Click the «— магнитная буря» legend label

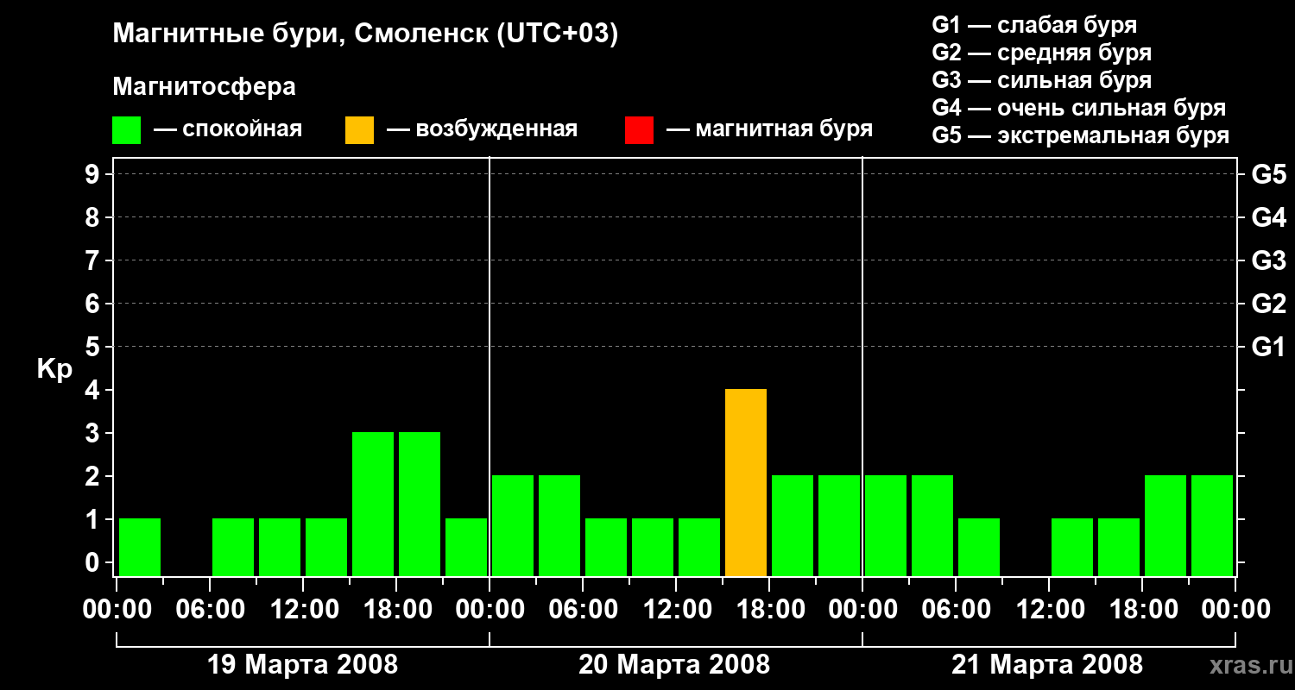[770, 130]
